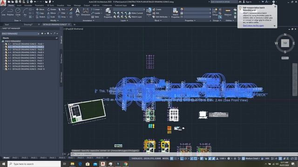Switch to PAGE 1 layout tab
Viewport: 298px width, 167px height.
15,158
